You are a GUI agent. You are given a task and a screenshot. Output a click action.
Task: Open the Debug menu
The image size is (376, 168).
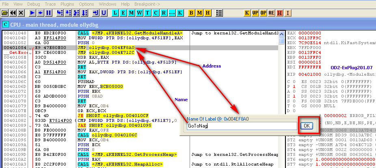point(34,4)
